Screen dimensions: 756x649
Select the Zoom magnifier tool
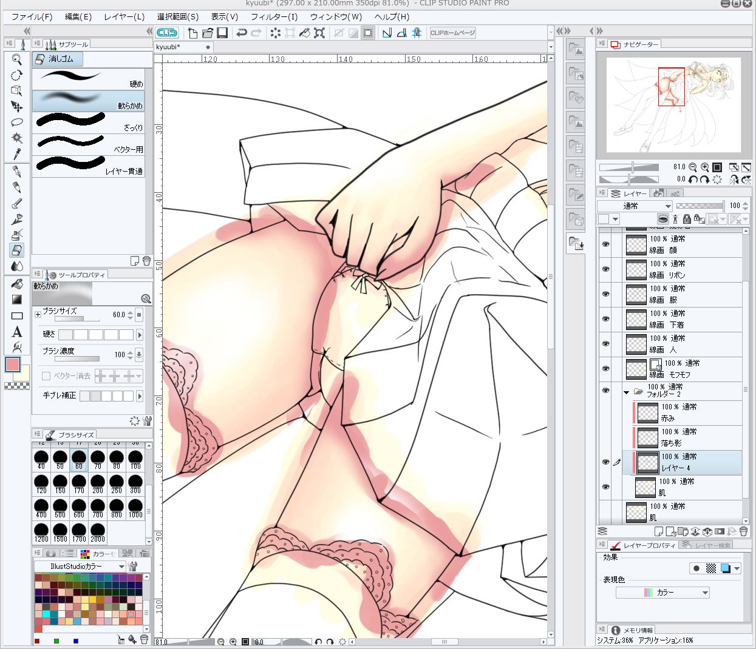point(17,59)
